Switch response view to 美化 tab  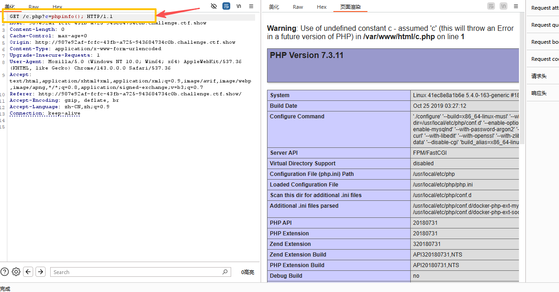[274, 7]
